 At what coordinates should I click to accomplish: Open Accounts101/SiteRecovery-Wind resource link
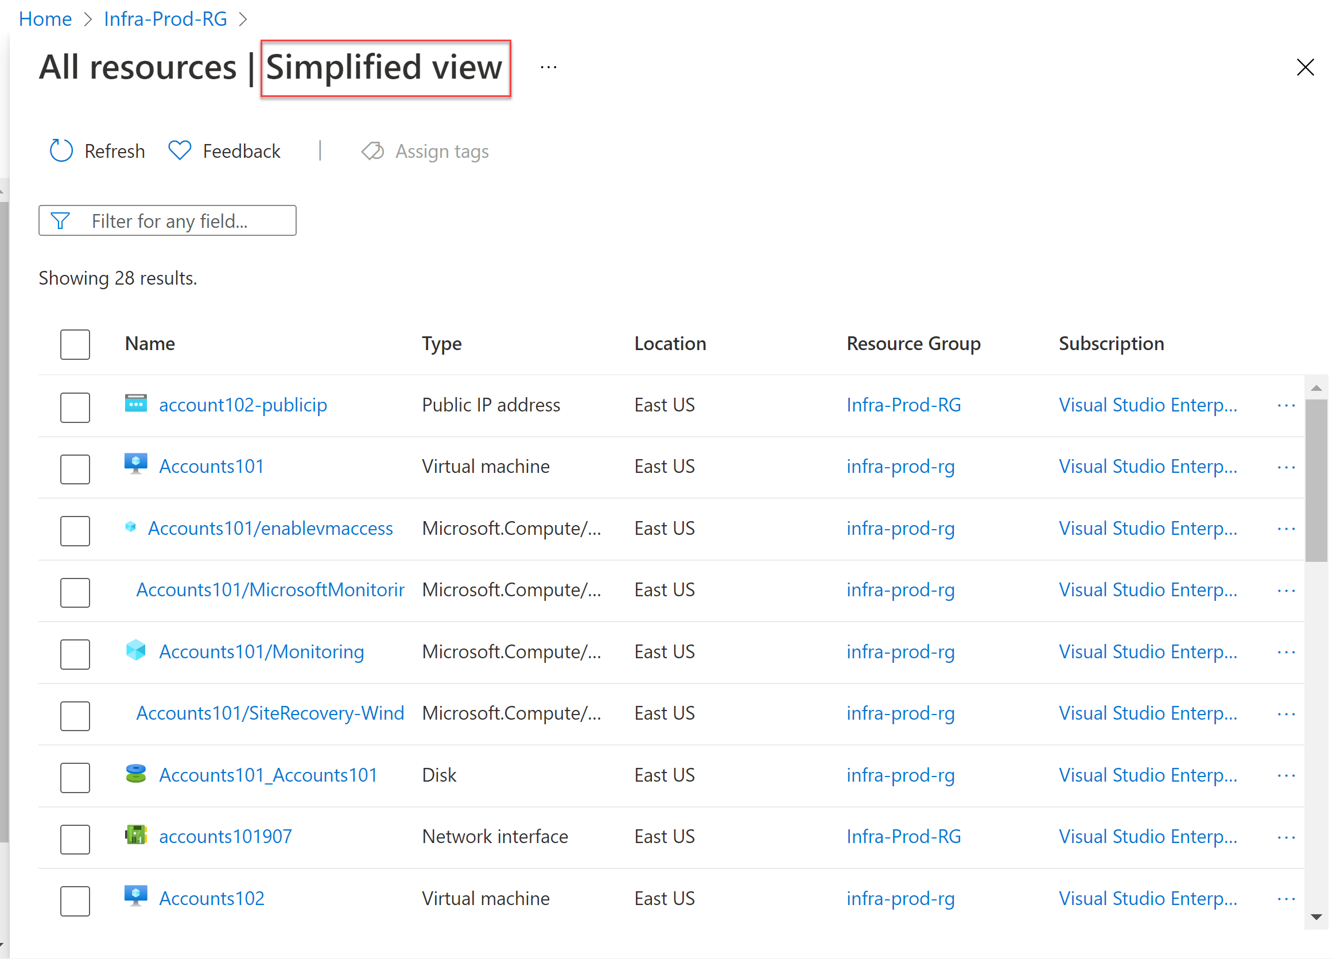click(x=270, y=713)
